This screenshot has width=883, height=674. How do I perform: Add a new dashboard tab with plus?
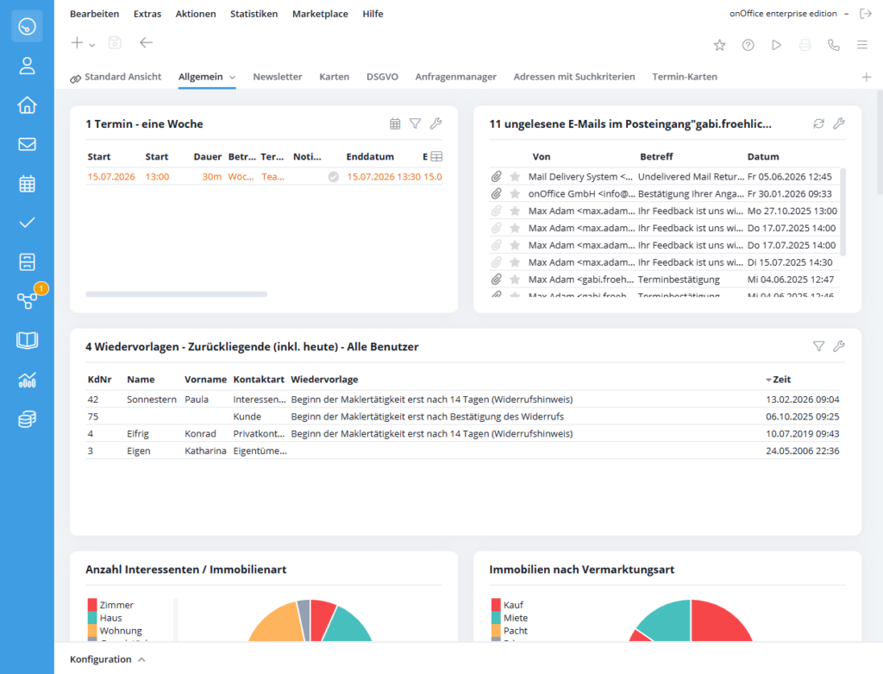(866, 77)
